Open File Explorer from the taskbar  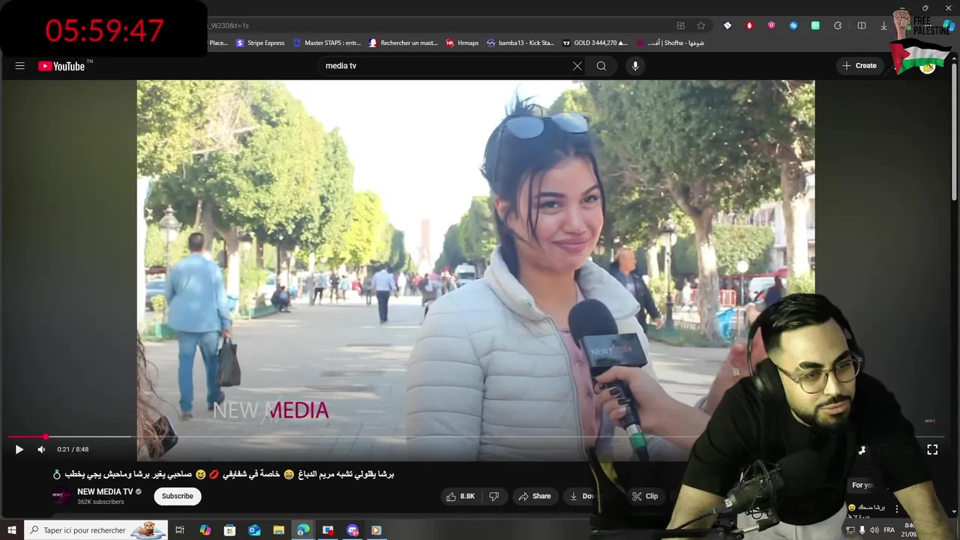279,530
